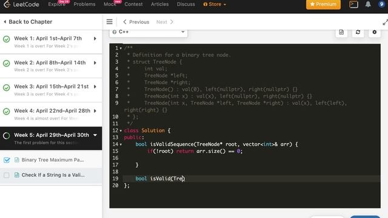
Task: Click Week 1 completed check icon
Action: pyautogui.click(x=7, y=39)
